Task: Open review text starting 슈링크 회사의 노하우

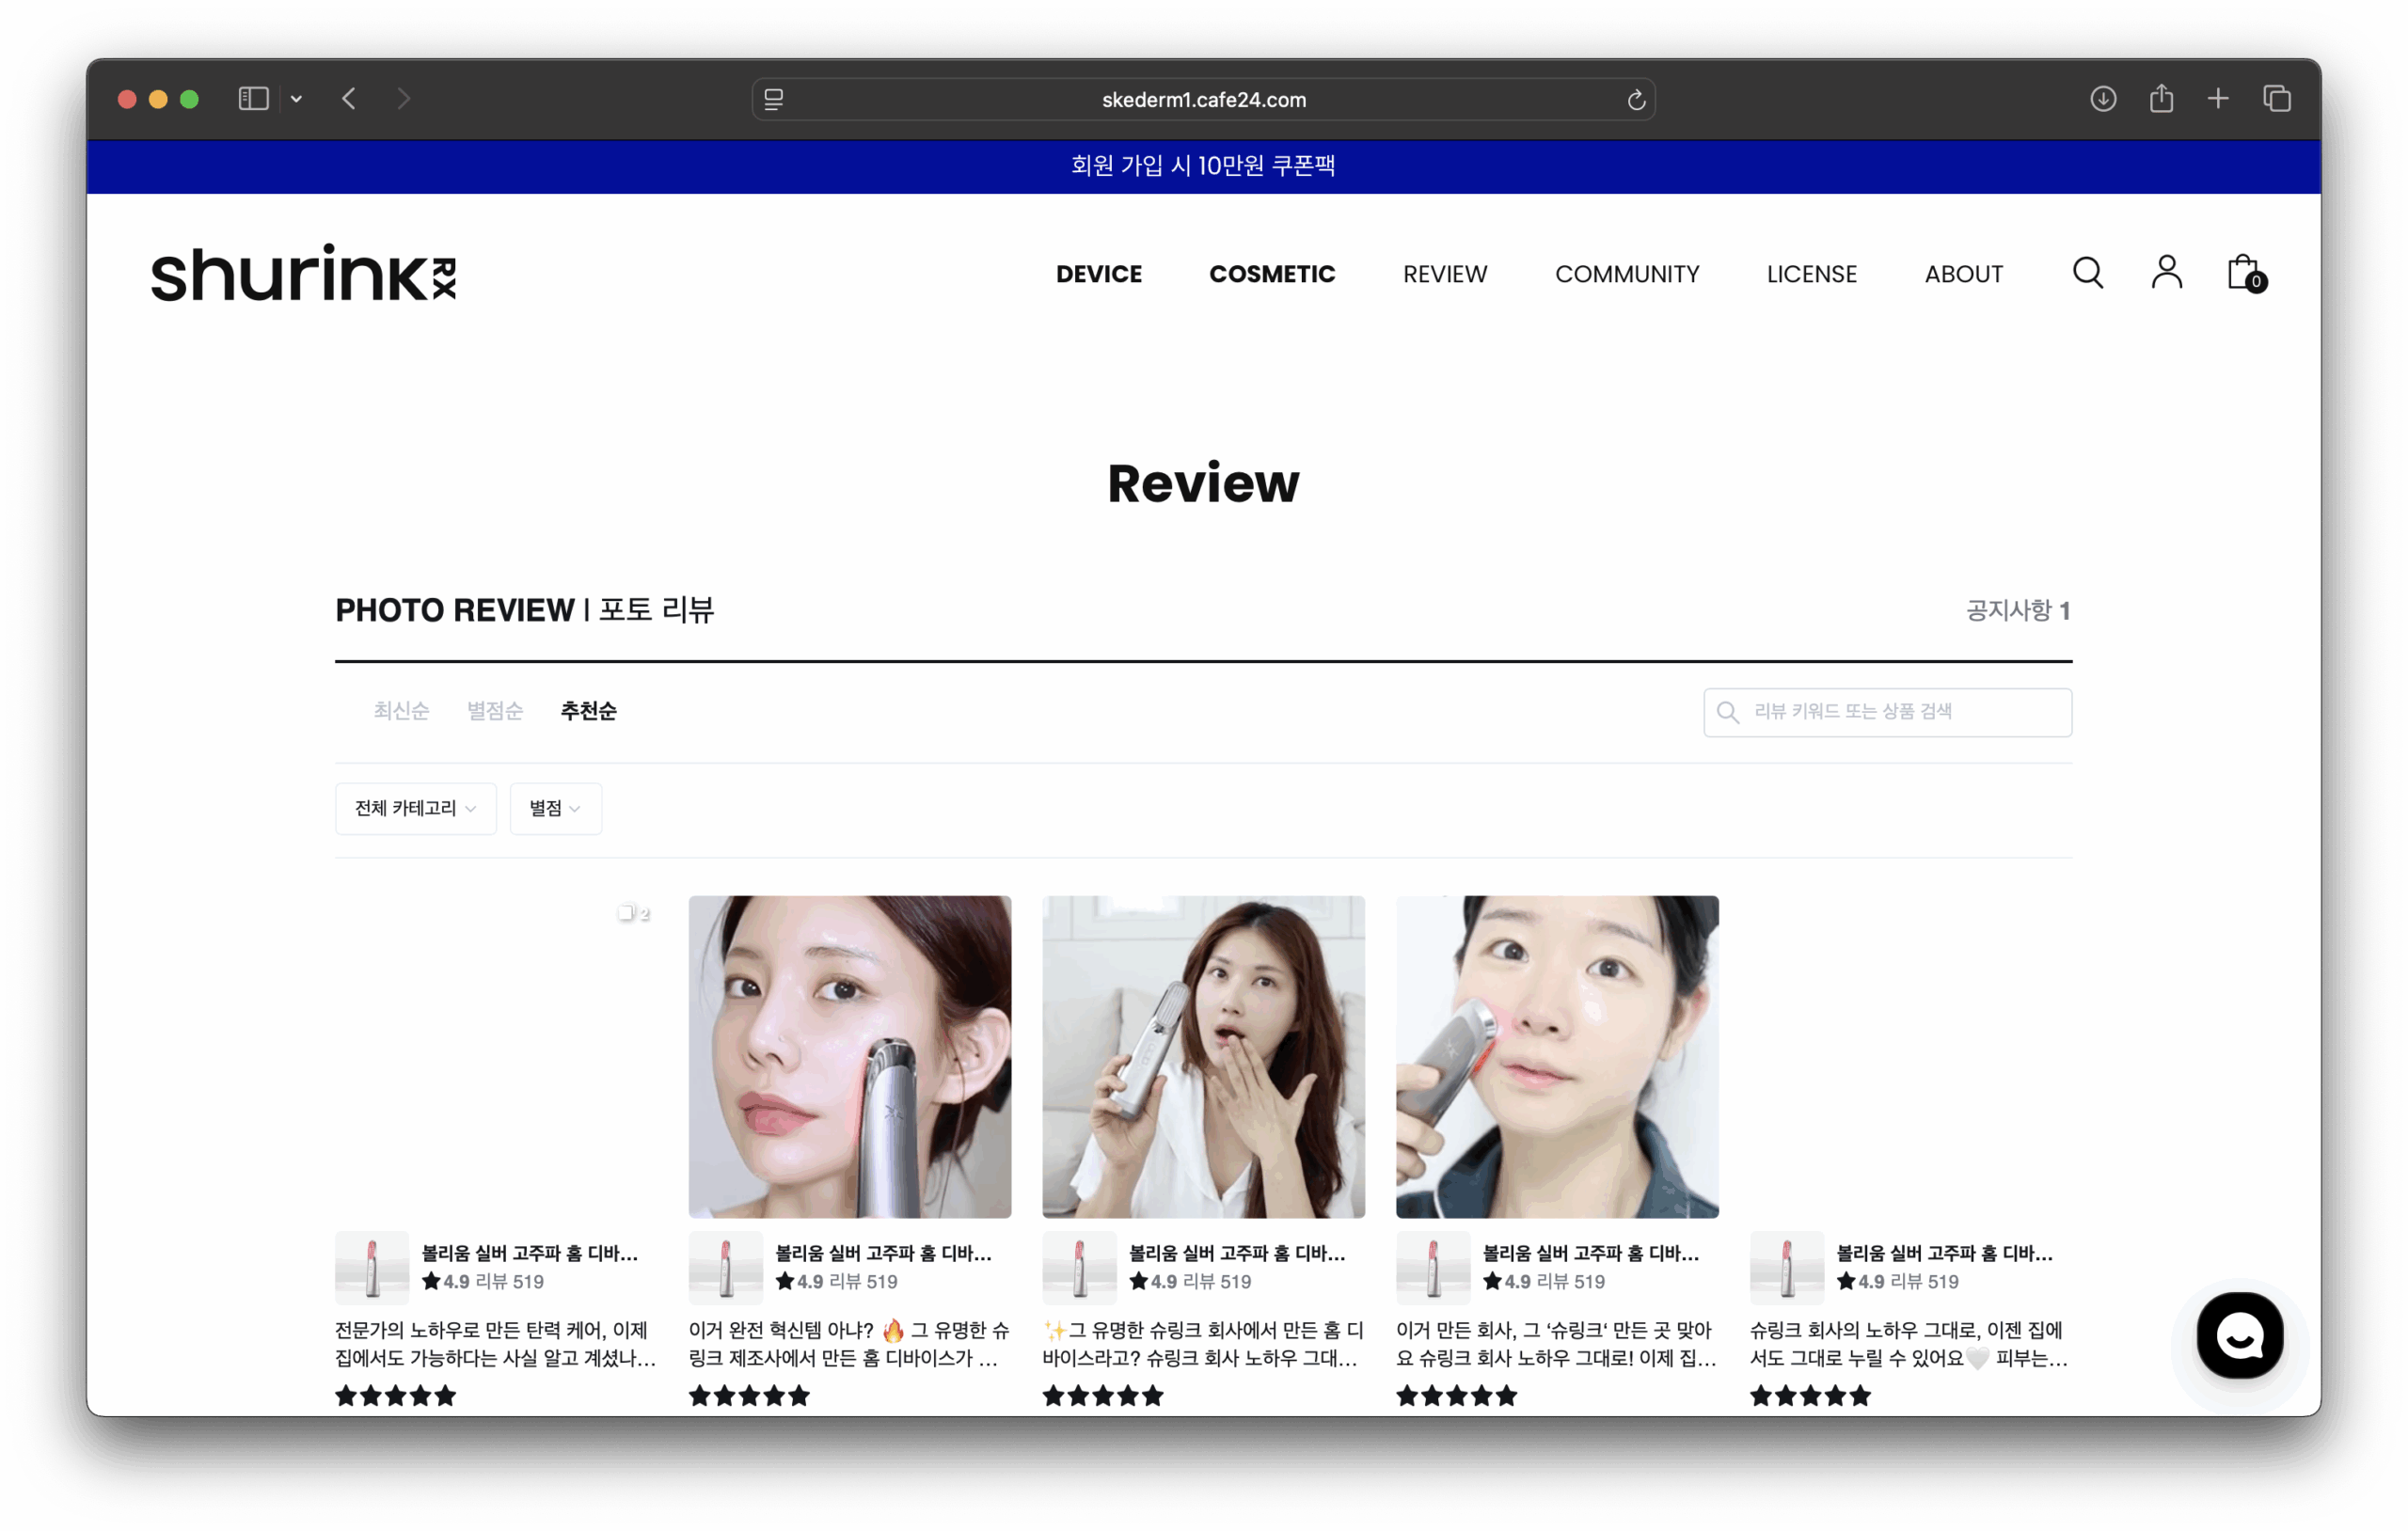Action: pyautogui.click(x=1910, y=1344)
